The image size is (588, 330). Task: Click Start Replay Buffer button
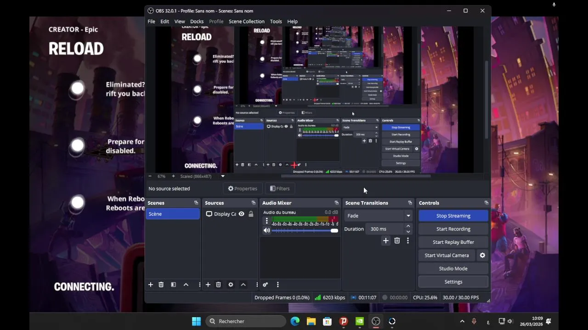[x=453, y=242]
